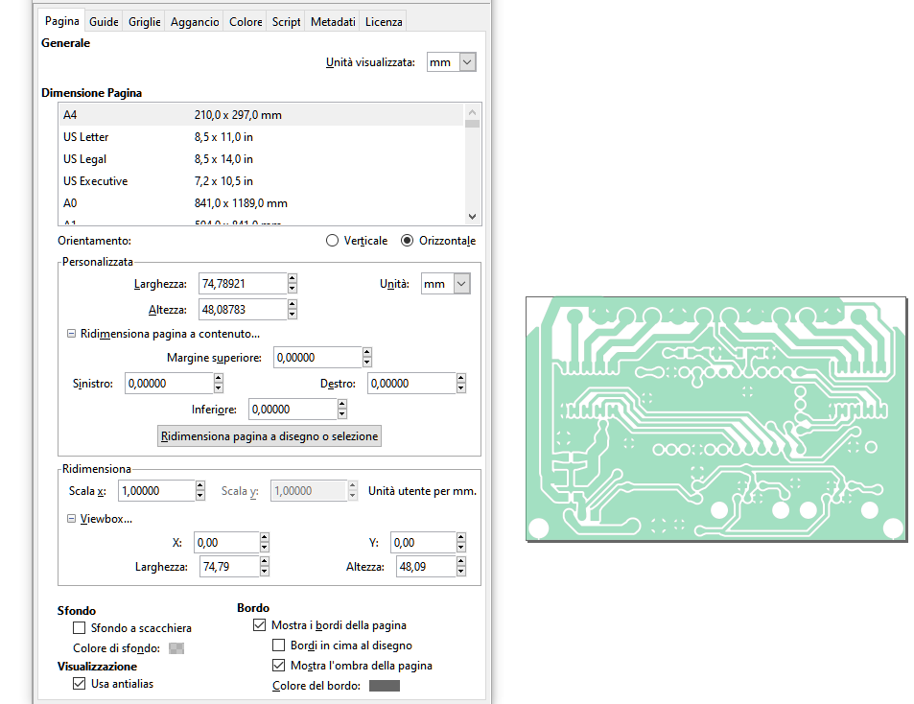Decrease page Altezza with stepper down arrow

tap(292, 315)
